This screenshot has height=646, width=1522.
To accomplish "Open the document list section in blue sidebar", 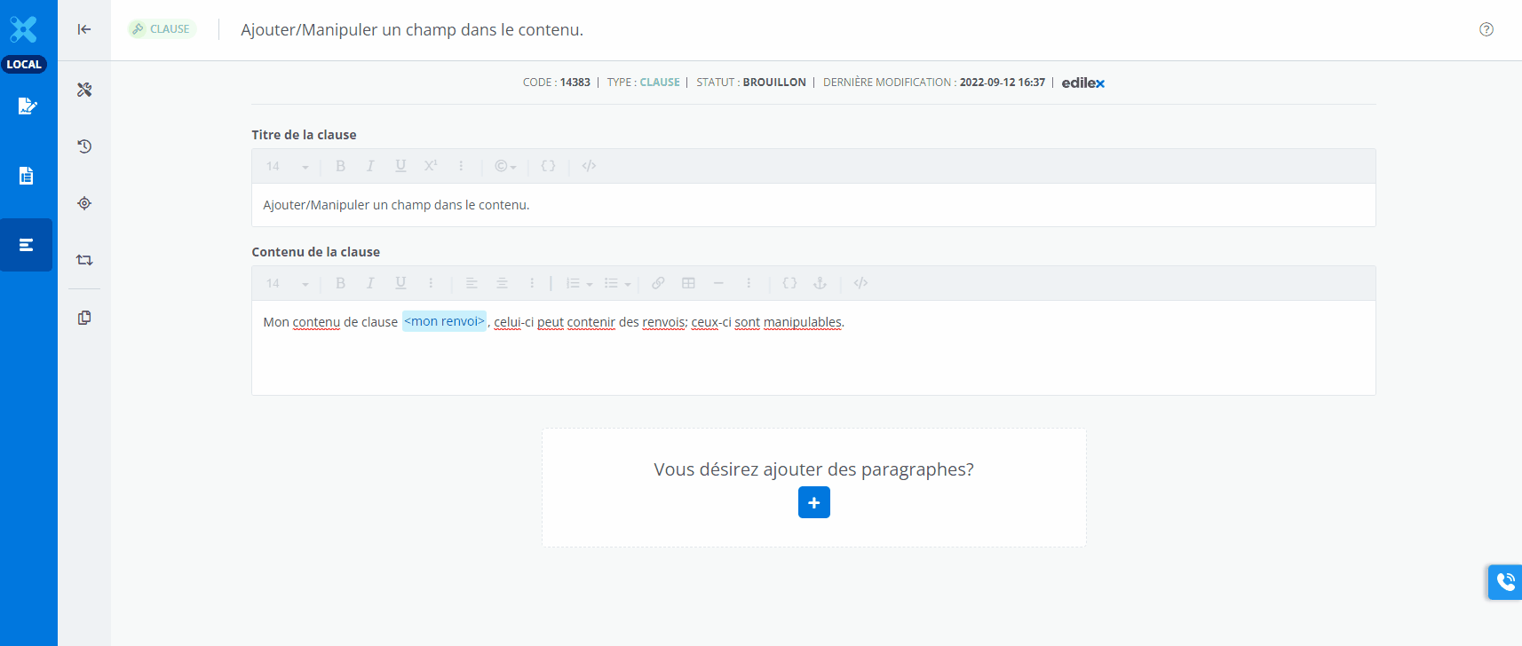I will (27, 176).
